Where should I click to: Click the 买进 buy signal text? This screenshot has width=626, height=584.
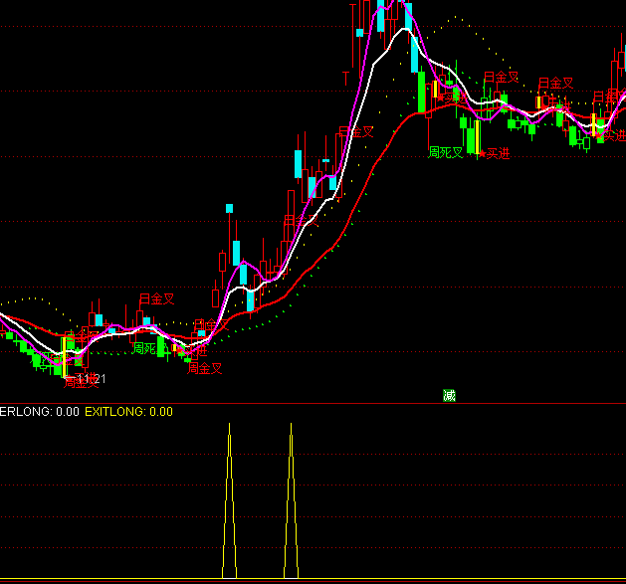coord(497,153)
